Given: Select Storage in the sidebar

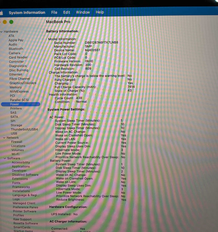Looking at the screenshot, I should [17, 125].
